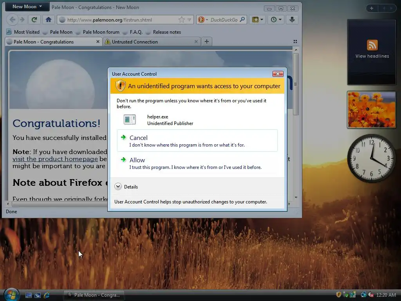This screenshot has width=401, height=301.
Task: Click visit the product homepage link
Action: tap(55, 159)
